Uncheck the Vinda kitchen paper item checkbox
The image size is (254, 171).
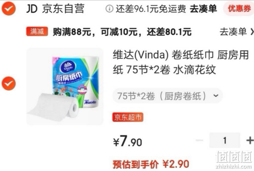point(8,83)
